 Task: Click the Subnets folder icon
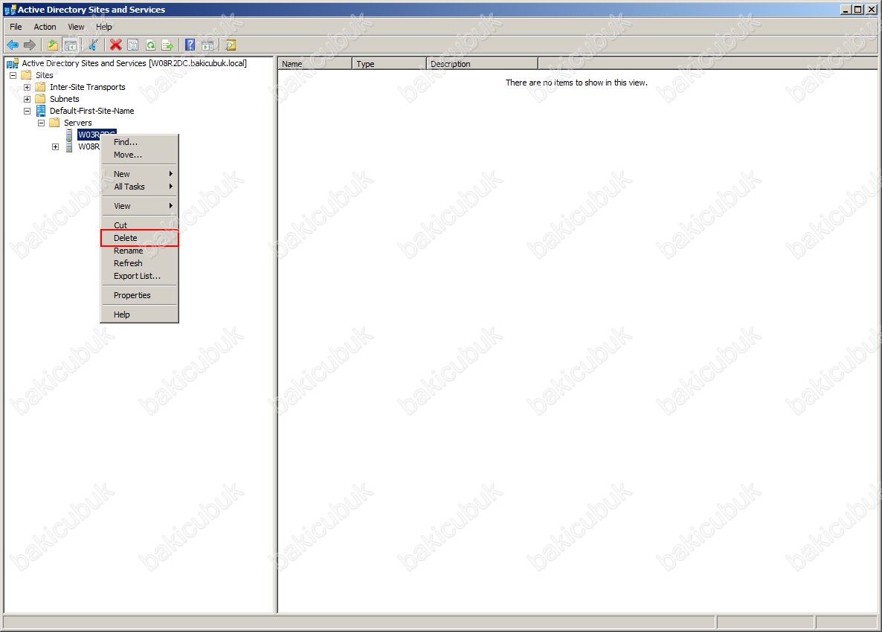[x=40, y=99]
